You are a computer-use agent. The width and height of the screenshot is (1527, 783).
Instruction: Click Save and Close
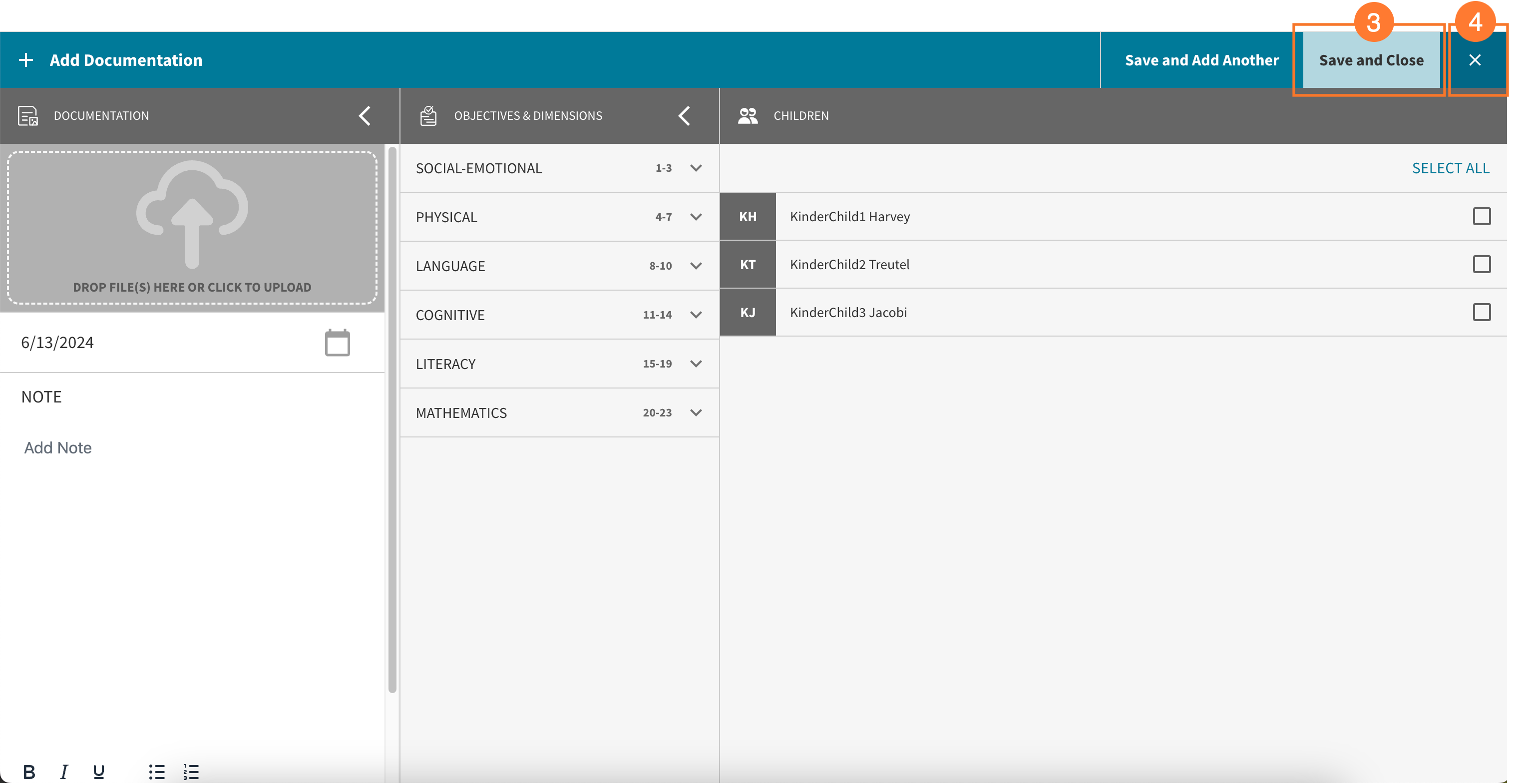[1372, 60]
